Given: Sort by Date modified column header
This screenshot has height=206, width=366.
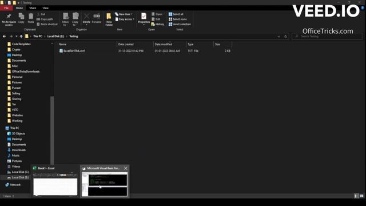Looking at the screenshot, I should [x=170, y=44].
